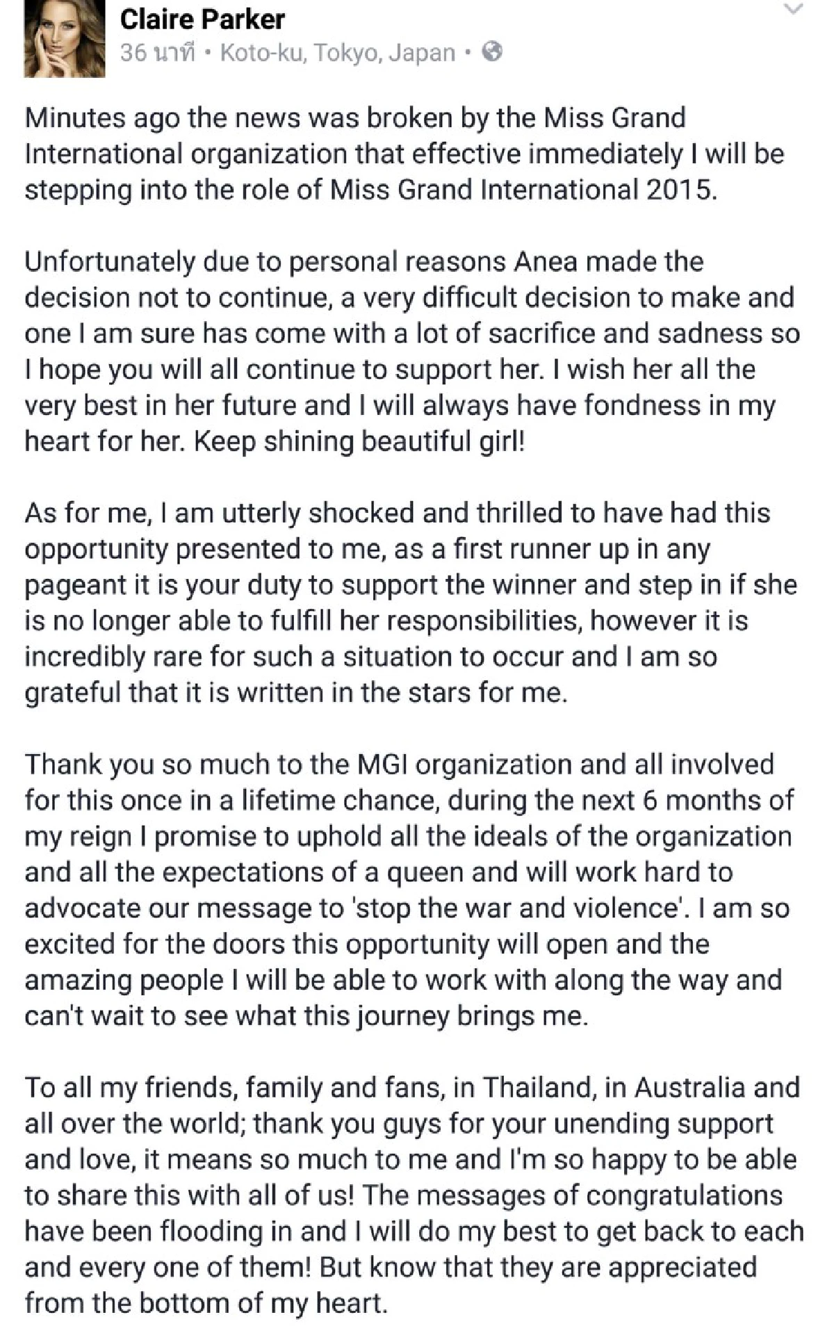The width and height of the screenshot is (834, 1333).
Task: Click "from the bottom of my heart" line
Action: pos(205,1303)
